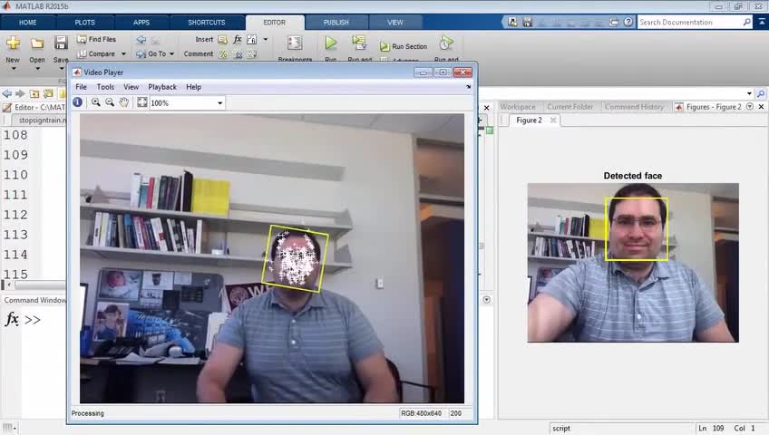This screenshot has height=435, width=769.
Task: Click the Open folder icon
Action: click(x=37, y=43)
